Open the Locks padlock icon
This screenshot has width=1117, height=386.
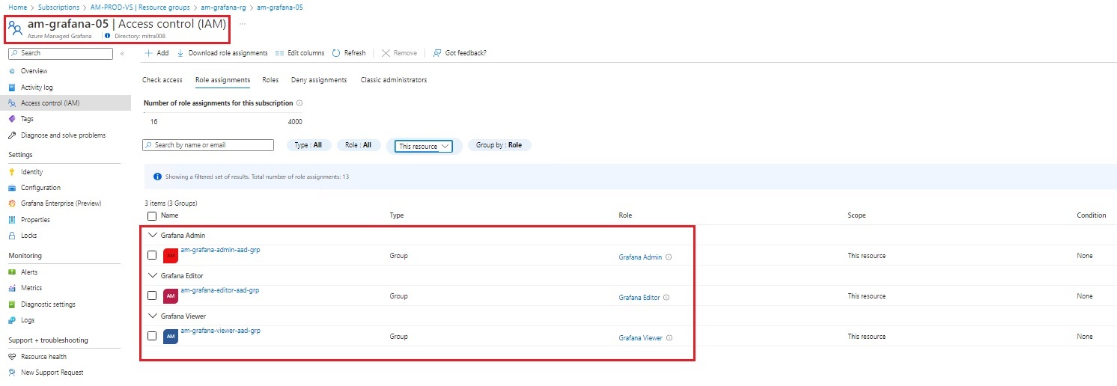(12, 236)
